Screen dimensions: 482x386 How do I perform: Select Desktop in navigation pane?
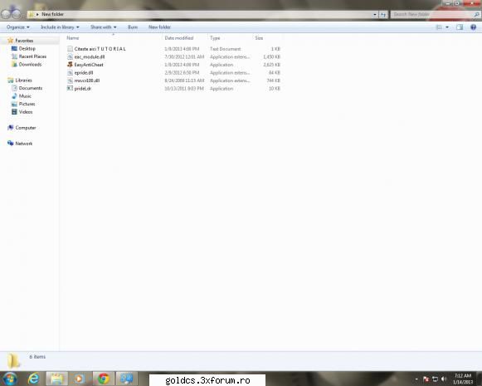pos(27,49)
